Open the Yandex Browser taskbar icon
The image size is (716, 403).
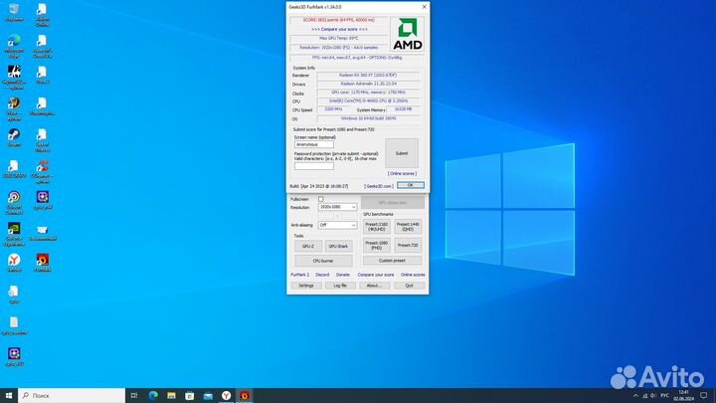pos(226,395)
